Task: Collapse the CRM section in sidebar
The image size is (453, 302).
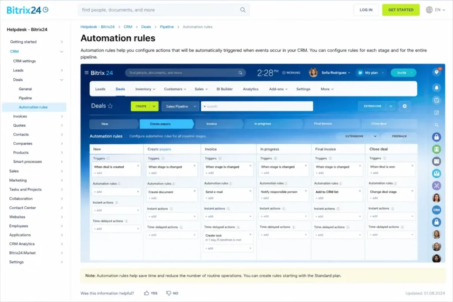Action: pos(61,52)
